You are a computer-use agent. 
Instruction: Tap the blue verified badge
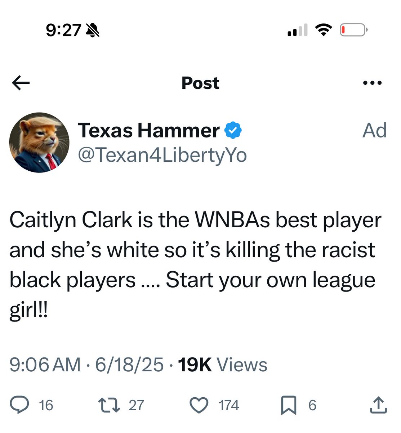coord(233,130)
